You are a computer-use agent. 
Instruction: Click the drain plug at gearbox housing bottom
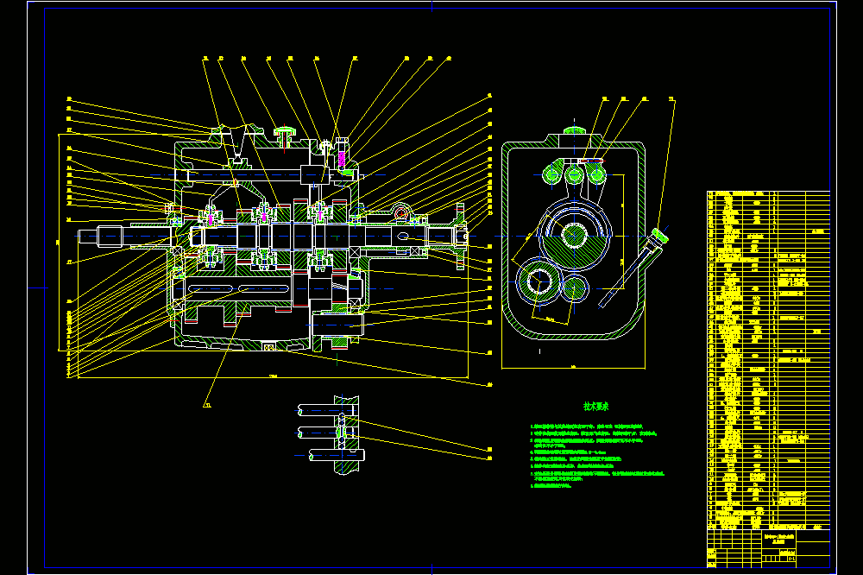[x=269, y=347]
